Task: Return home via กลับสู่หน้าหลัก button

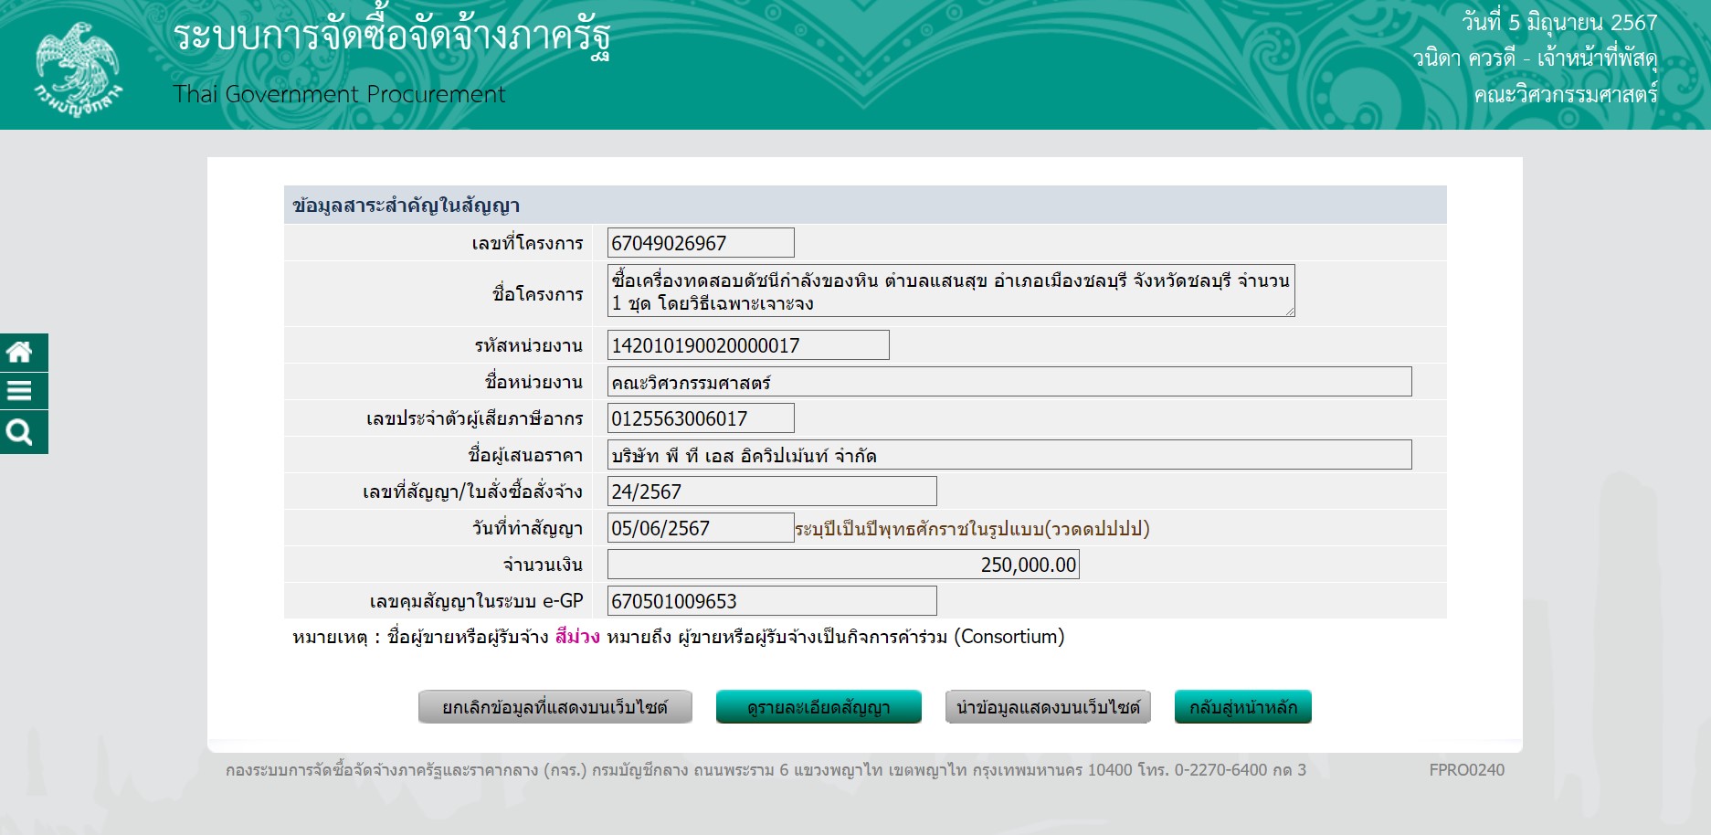Action: point(1242,707)
